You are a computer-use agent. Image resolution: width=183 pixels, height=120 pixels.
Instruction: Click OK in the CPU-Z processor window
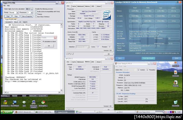pyautogui.click(x=109, y=54)
